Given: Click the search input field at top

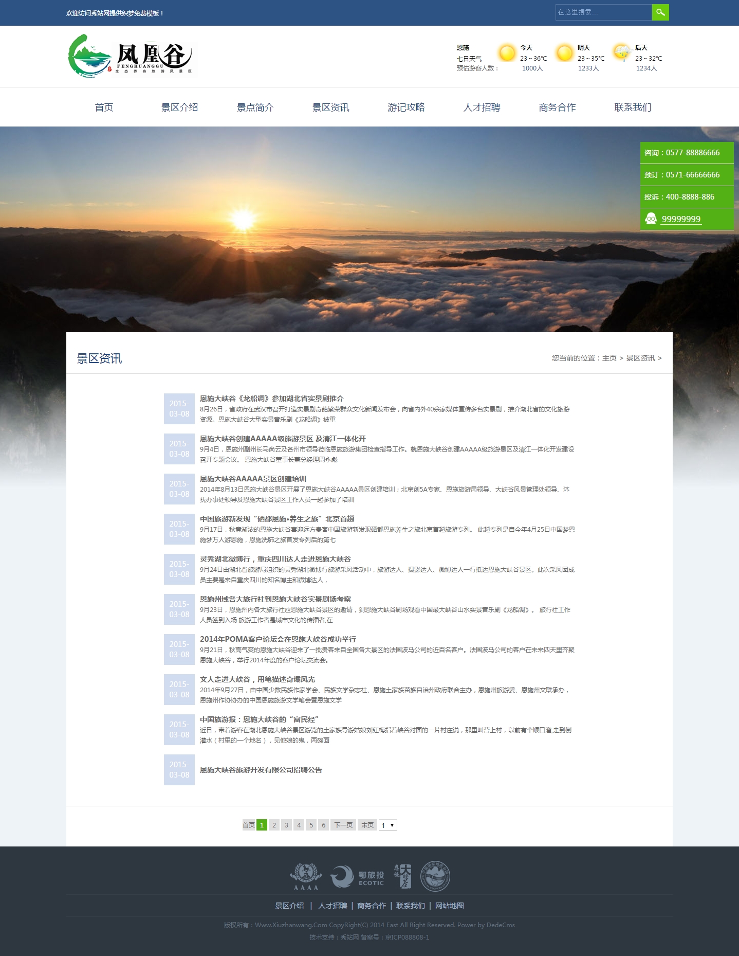Looking at the screenshot, I should click(603, 12).
